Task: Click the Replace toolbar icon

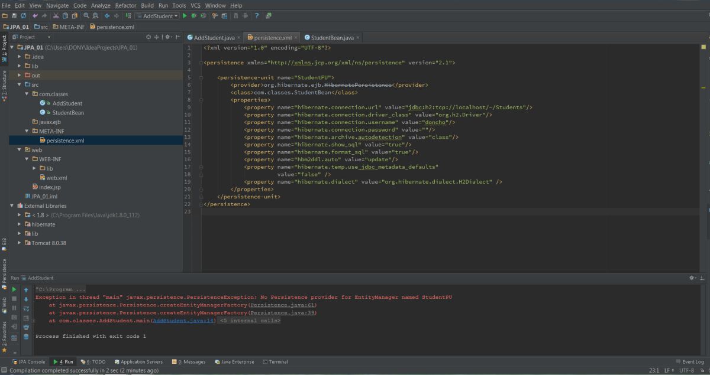Action: pyautogui.click(x=95, y=16)
